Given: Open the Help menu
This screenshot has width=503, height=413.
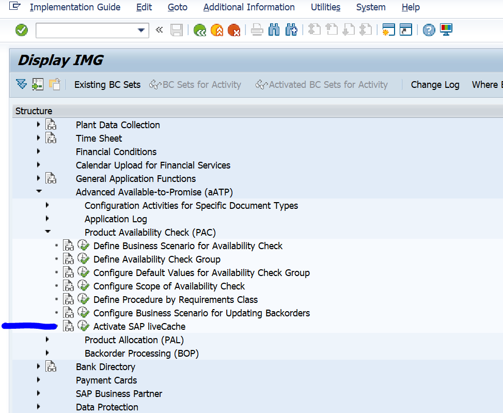Looking at the screenshot, I should coord(411,7).
